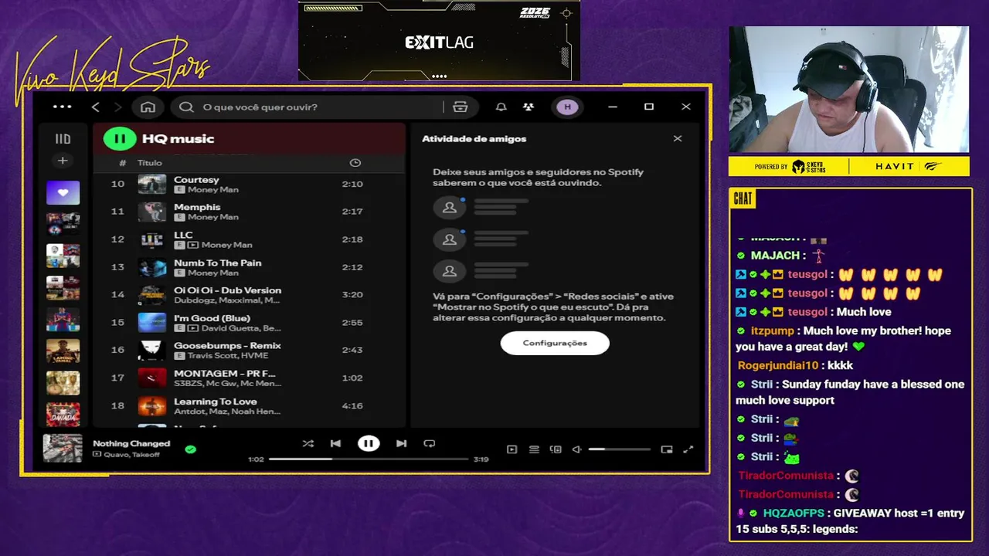
Task: Click the 'Configurações' button
Action: (x=555, y=343)
